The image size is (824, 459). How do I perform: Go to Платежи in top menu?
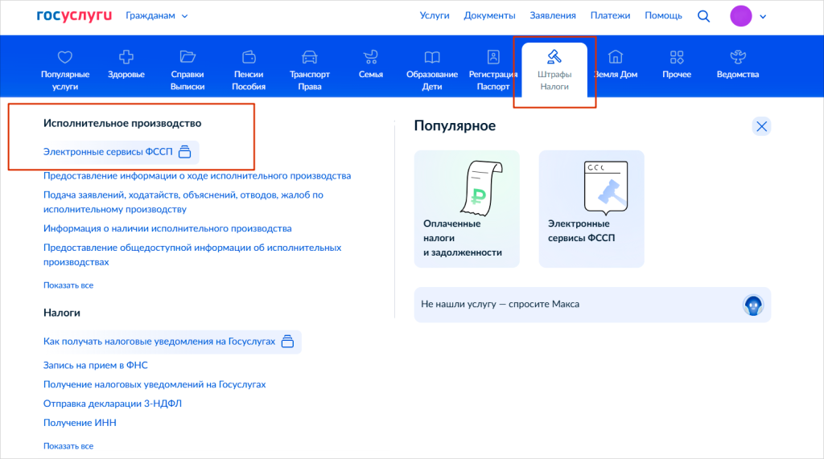(610, 15)
